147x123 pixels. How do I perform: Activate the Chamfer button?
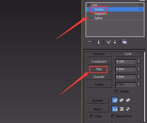[99, 77]
